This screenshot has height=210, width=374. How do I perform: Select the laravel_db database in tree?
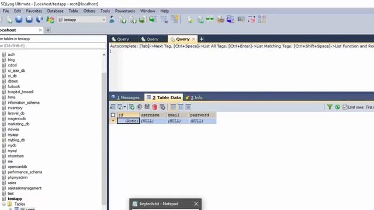(16, 113)
